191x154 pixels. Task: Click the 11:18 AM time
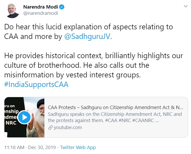pyautogui.click(x=15, y=148)
